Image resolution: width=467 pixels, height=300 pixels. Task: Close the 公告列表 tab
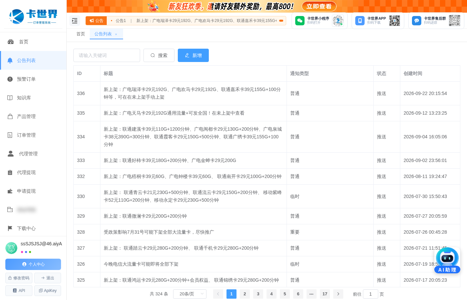pos(116,34)
